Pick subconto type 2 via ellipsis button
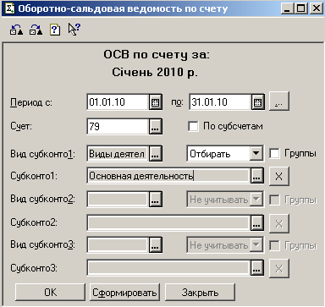The image size is (325, 307). tap(155, 200)
